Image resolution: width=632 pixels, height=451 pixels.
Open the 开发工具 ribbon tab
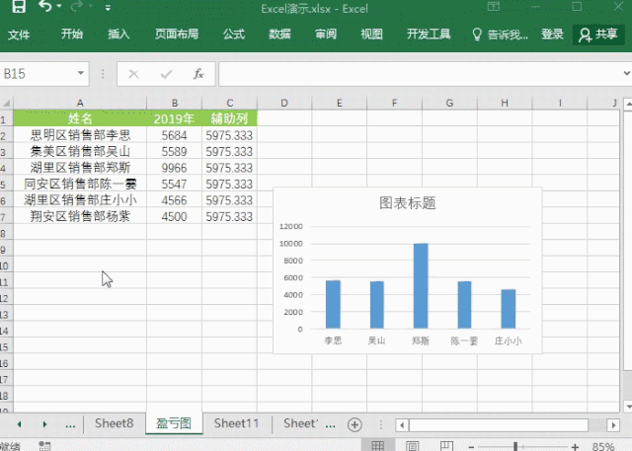[x=429, y=35]
